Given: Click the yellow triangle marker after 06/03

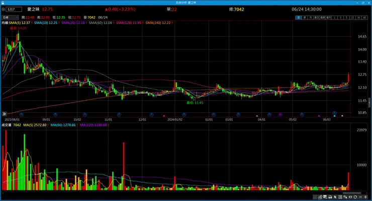Looking at the screenshot, I should click(342, 116).
